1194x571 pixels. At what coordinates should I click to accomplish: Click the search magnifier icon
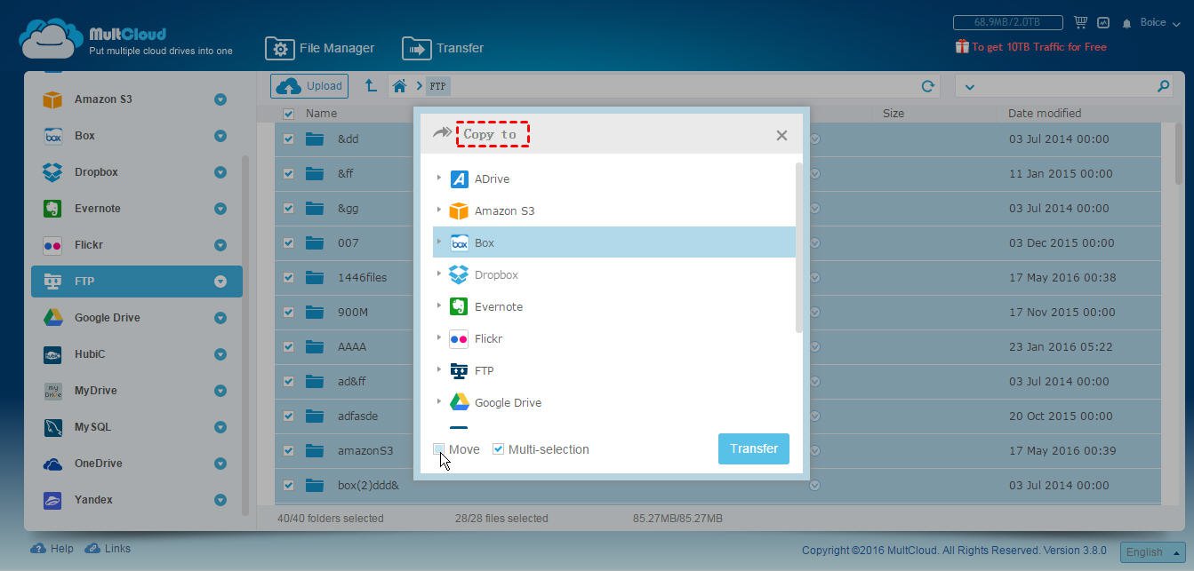(1163, 86)
